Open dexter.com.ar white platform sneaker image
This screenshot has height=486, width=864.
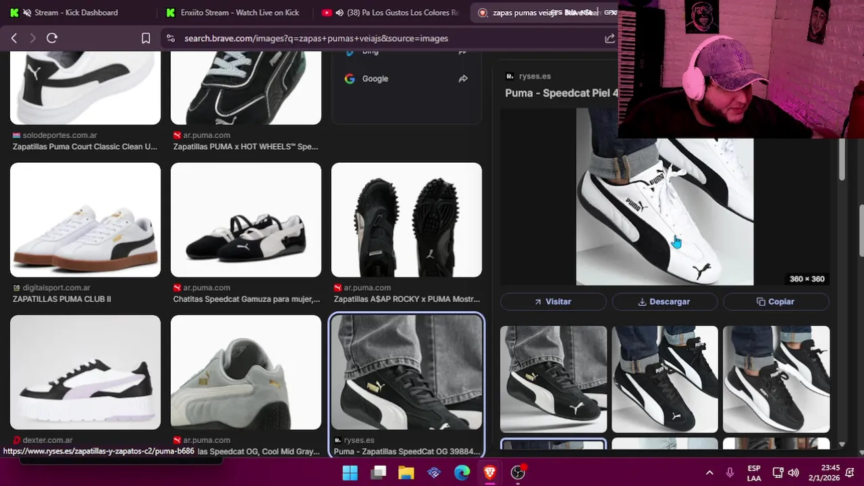pos(85,373)
